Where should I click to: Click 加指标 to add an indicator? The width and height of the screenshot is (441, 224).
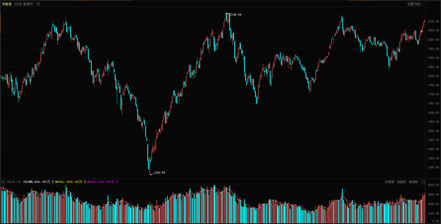(x=401, y=182)
